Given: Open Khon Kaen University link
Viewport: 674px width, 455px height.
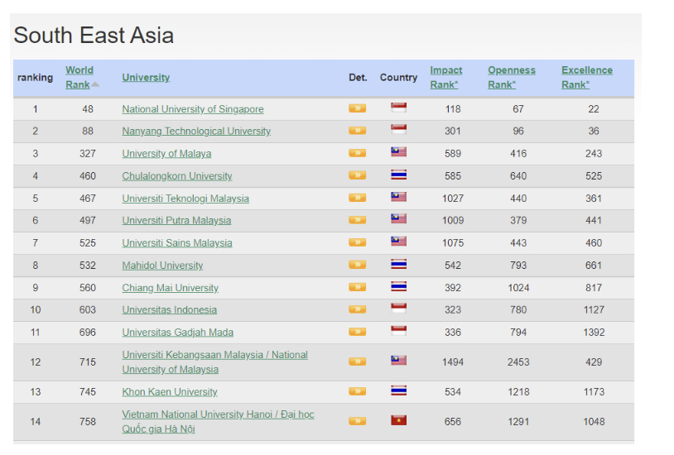Looking at the screenshot, I should [170, 392].
